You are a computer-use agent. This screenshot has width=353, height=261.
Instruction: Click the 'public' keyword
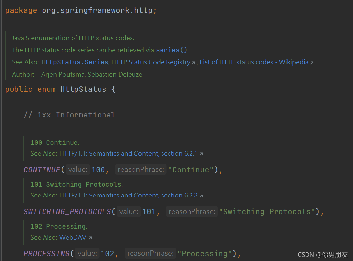coord(19,89)
